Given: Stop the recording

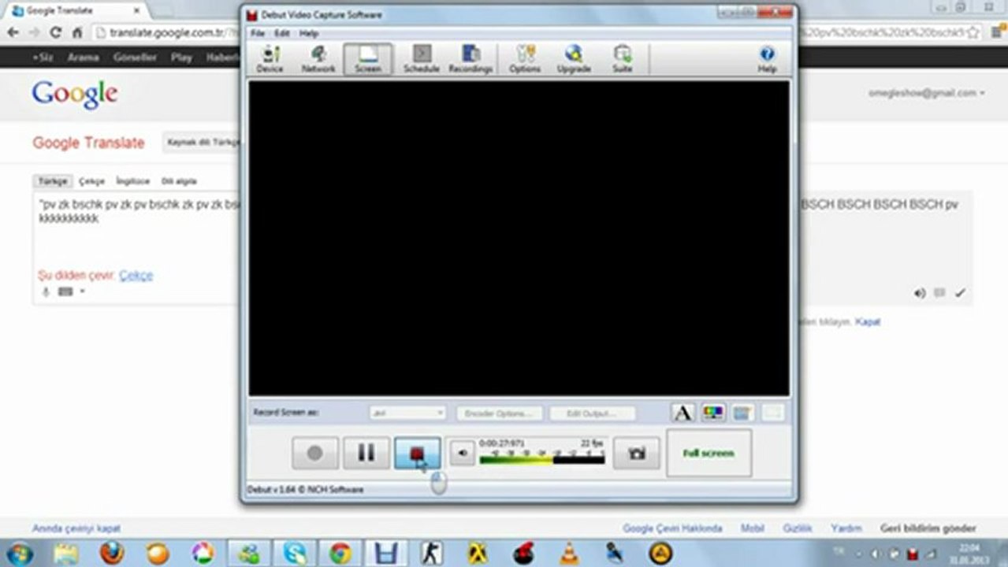Looking at the screenshot, I should 418,453.
